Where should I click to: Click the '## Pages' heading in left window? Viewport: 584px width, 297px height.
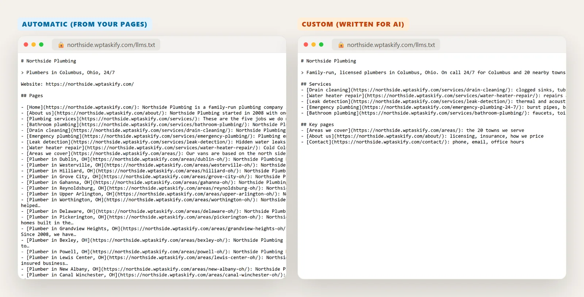coord(32,96)
